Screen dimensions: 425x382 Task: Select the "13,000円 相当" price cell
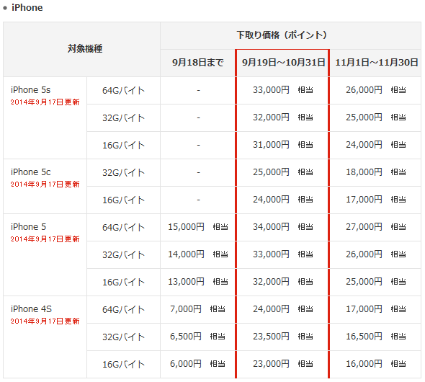198,281
